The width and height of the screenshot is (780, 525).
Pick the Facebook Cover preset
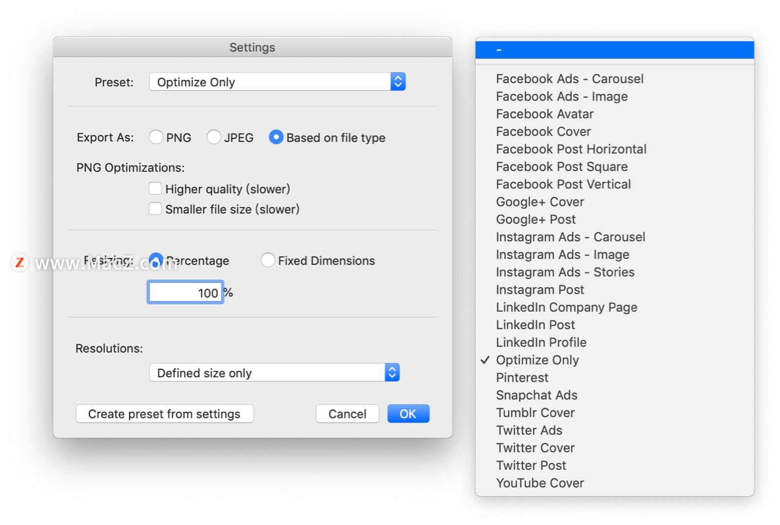[615, 131]
